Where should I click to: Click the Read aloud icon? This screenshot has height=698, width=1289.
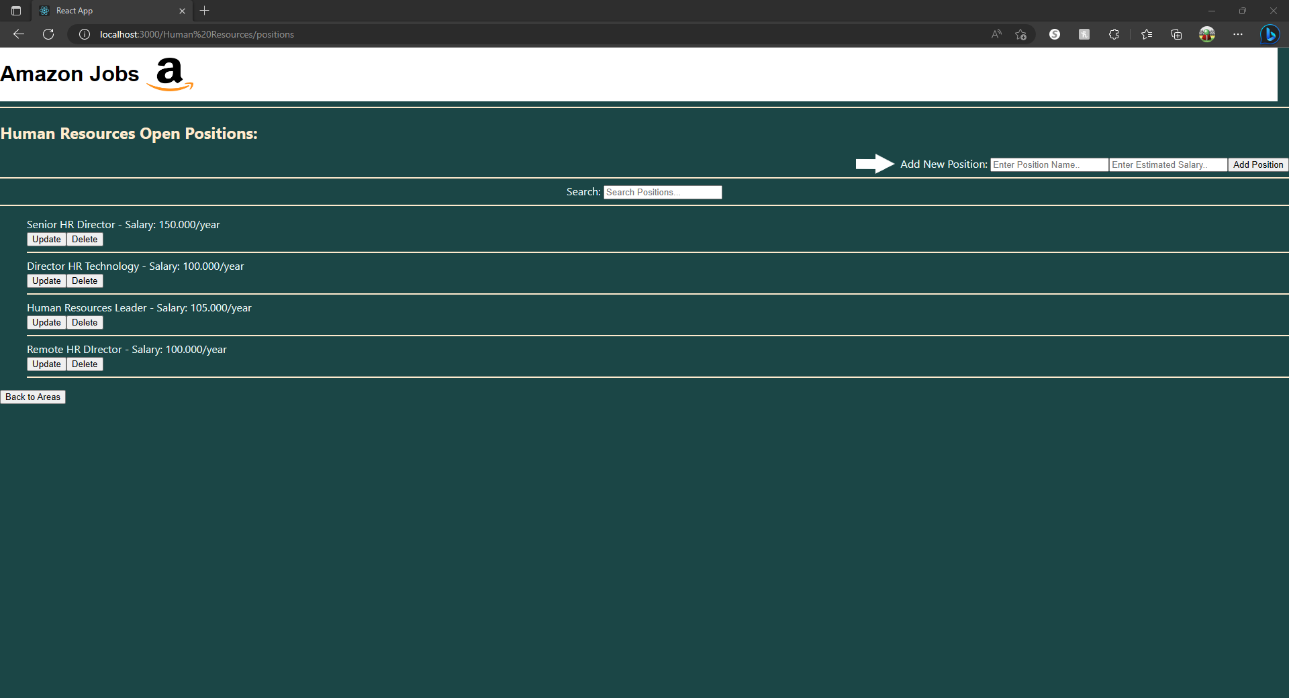coord(996,34)
